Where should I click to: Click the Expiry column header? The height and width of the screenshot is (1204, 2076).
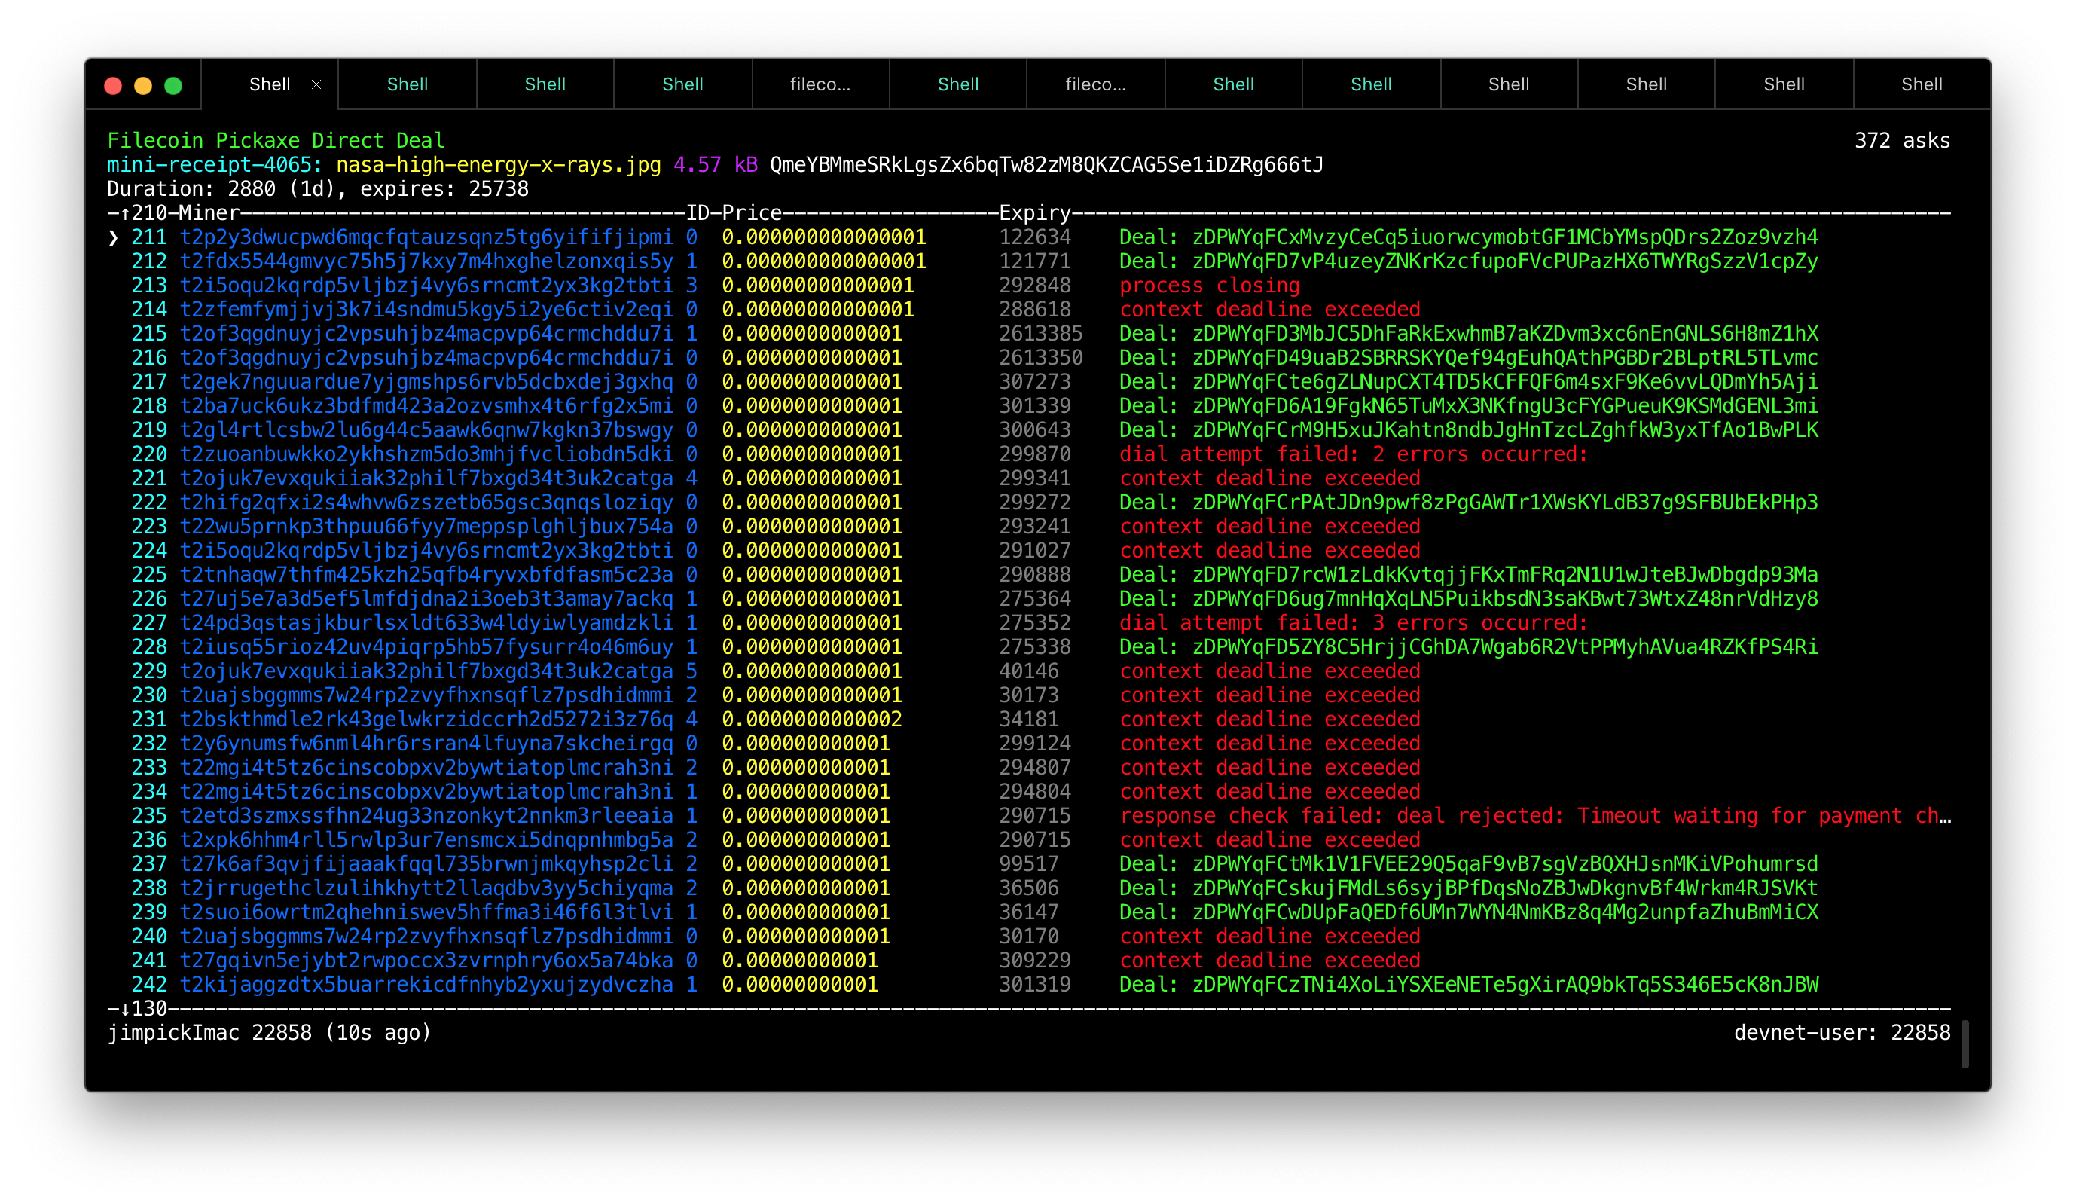(x=1034, y=213)
